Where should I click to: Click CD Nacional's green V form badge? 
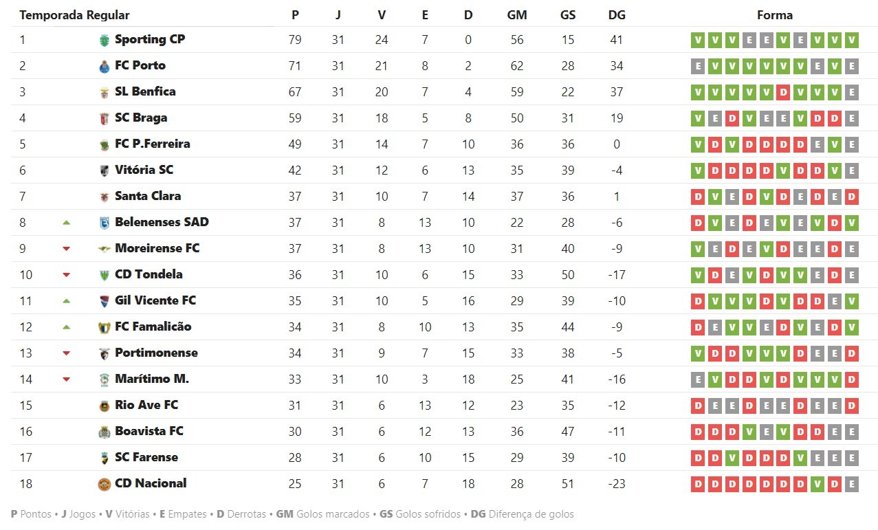pyautogui.click(x=817, y=484)
